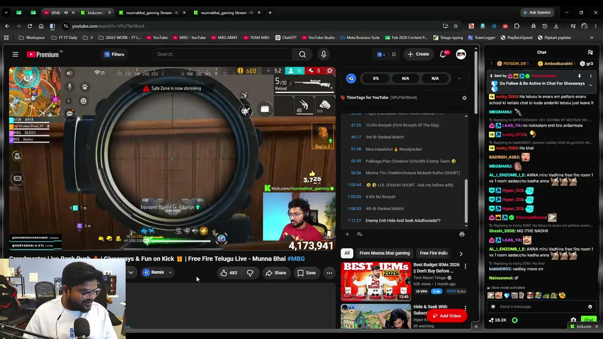
Task: Go back to previous page
Action: (7, 26)
